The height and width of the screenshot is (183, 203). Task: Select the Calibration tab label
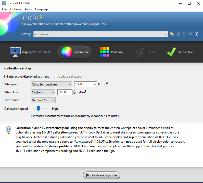[x=81, y=52]
